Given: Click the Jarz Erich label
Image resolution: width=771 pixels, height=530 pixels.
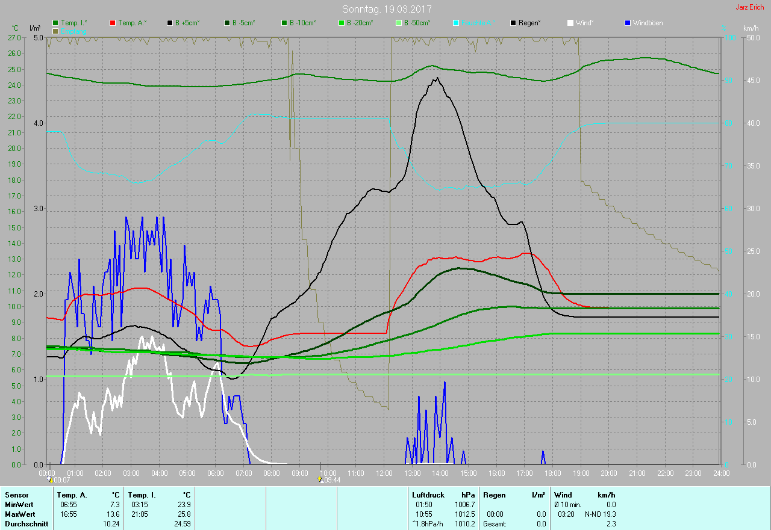Looking at the screenshot, I should click(749, 7).
